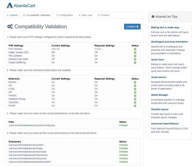Viewport: 195px width, 167px height.
Task: Click the File Uploads status check icon
Action: pos(135,56)
